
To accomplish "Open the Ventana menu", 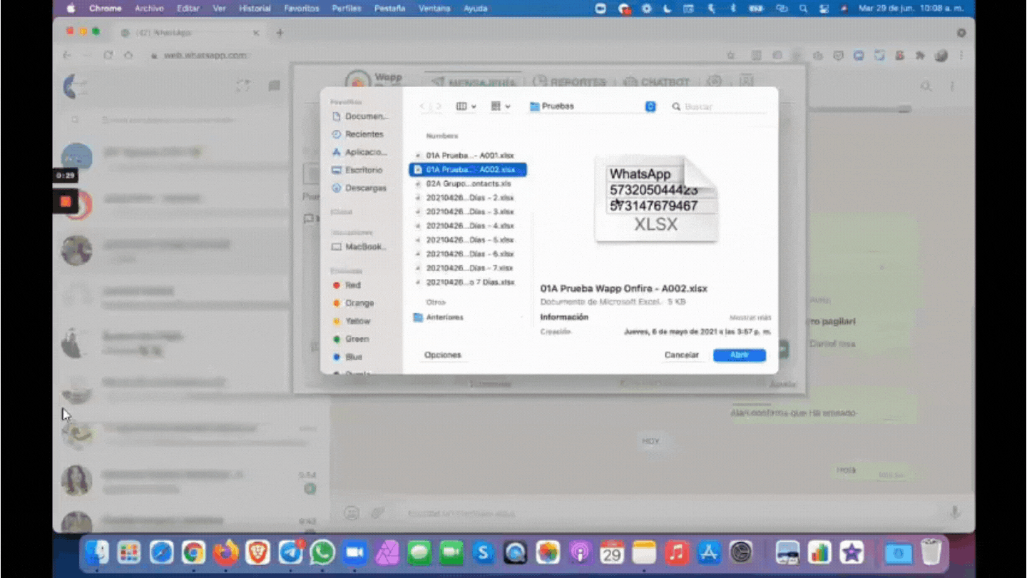I will [434, 9].
